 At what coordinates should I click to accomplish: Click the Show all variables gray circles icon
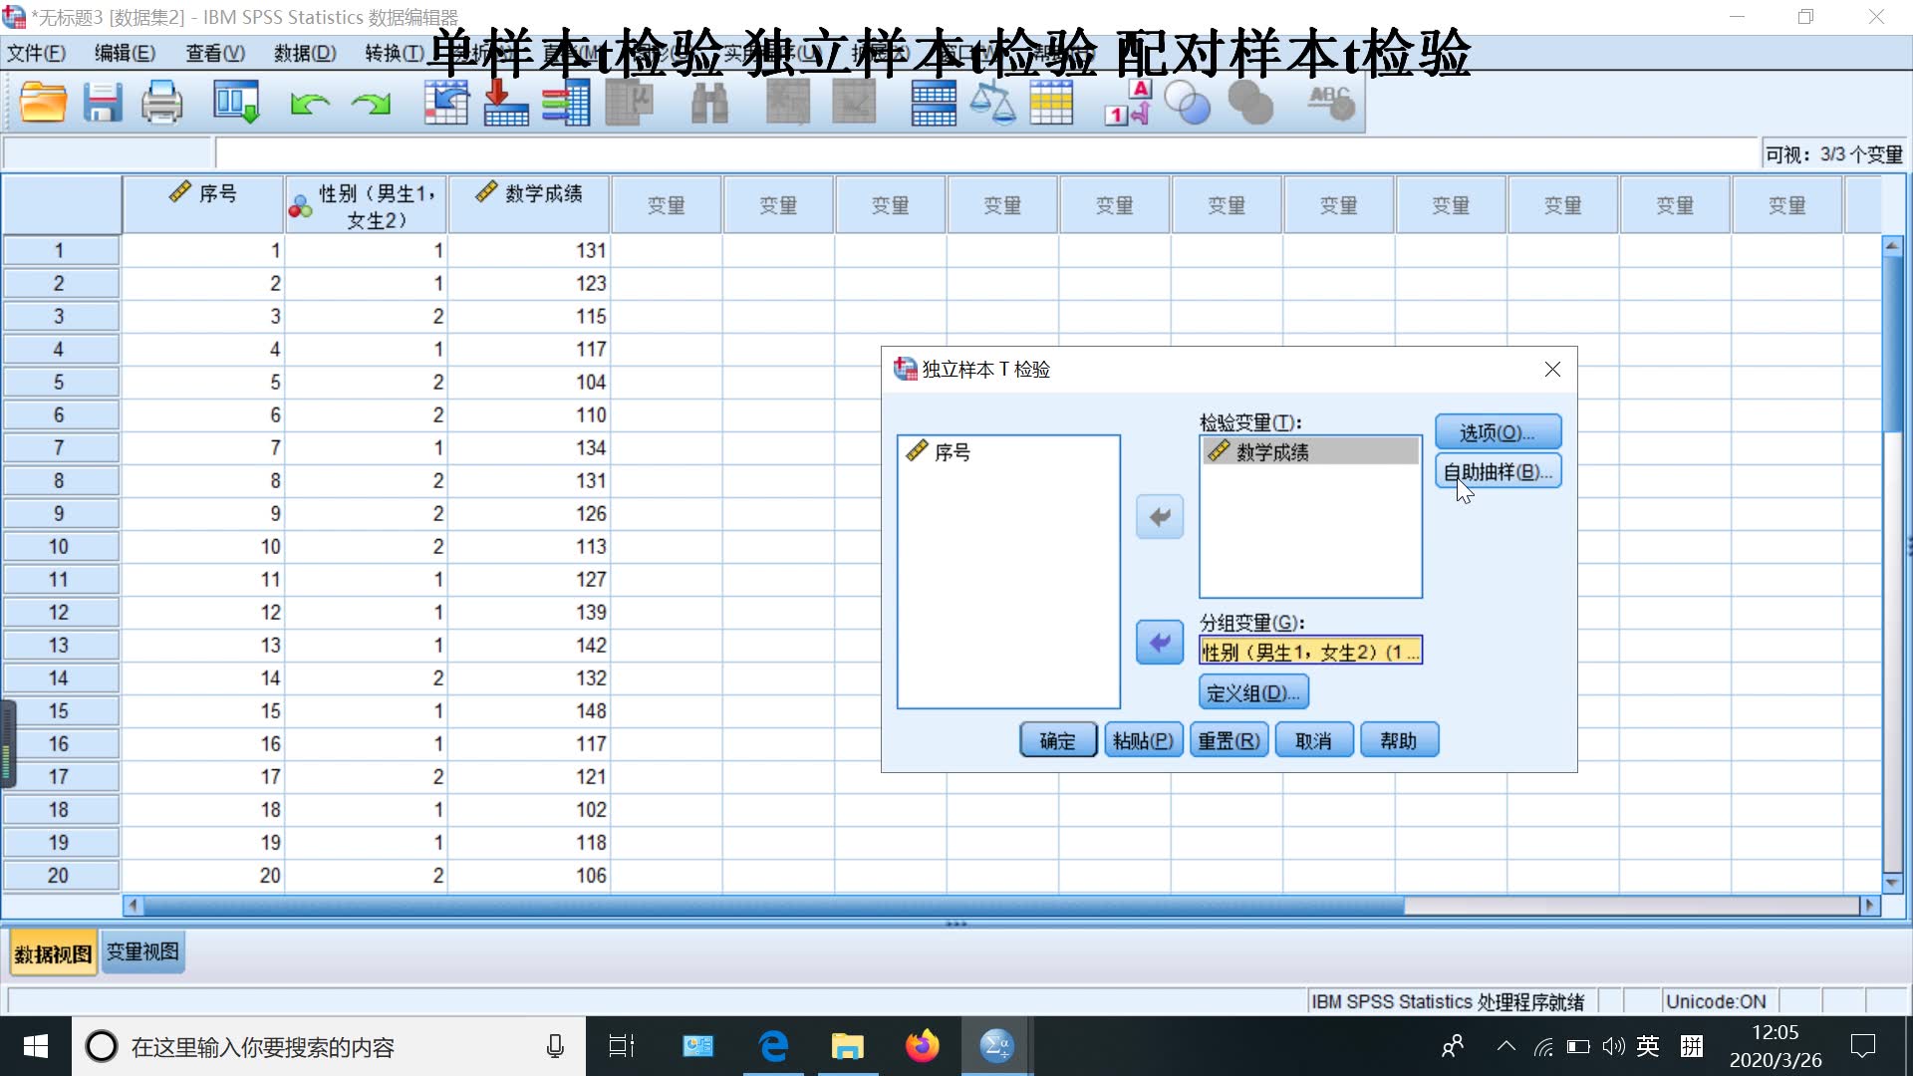click(x=1250, y=103)
